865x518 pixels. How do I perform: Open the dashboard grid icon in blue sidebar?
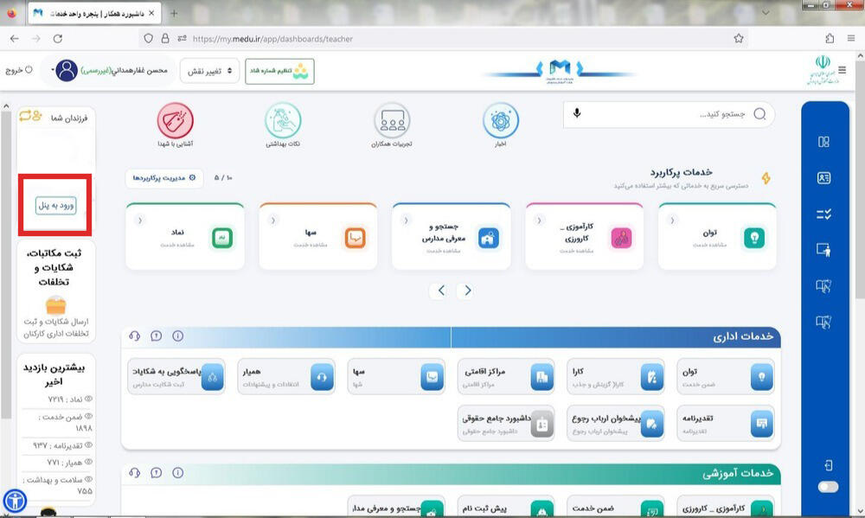tap(823, 142)
